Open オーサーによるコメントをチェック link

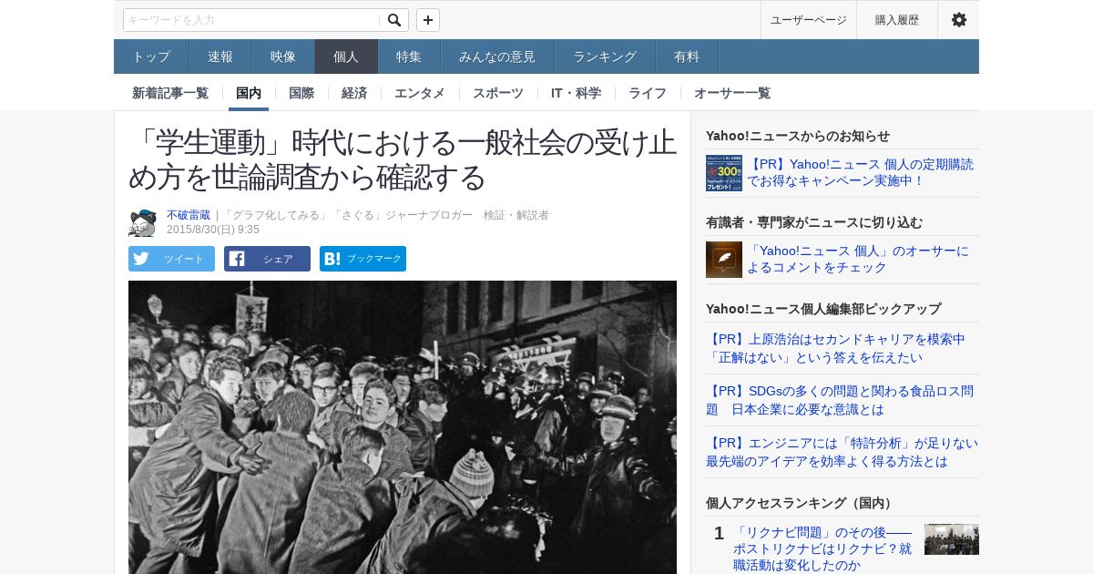[x=858, y=259]
